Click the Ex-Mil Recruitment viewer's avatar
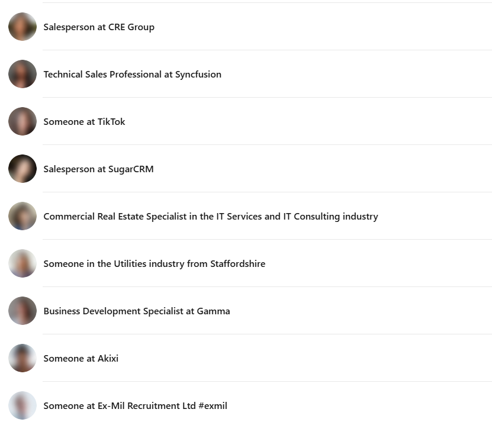Viewport: 492px width, 422px height. (x=22, y=405)
